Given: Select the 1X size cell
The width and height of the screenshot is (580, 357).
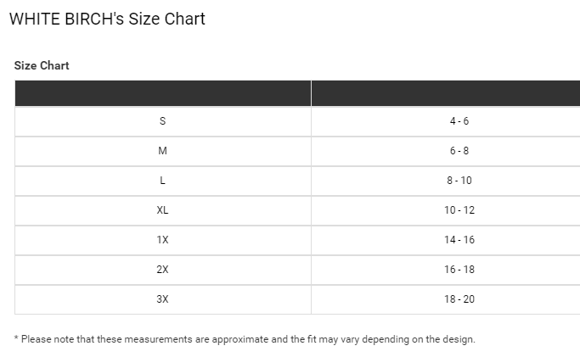Looking at the screenshot, I should 162,240.
